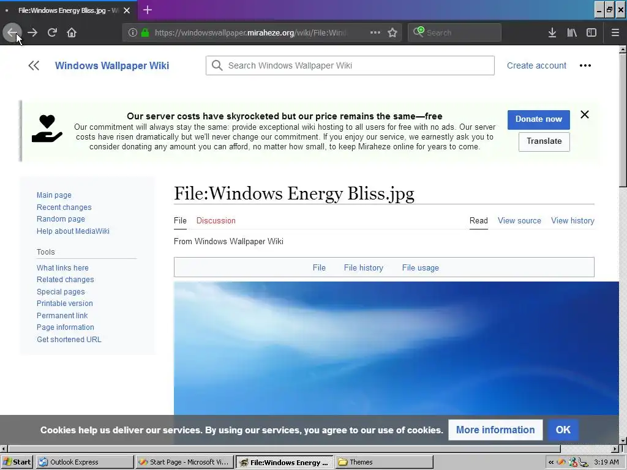This screenshot has width=627, height=470.
Task: Open the browser home page
Action: tap(72, 32)
